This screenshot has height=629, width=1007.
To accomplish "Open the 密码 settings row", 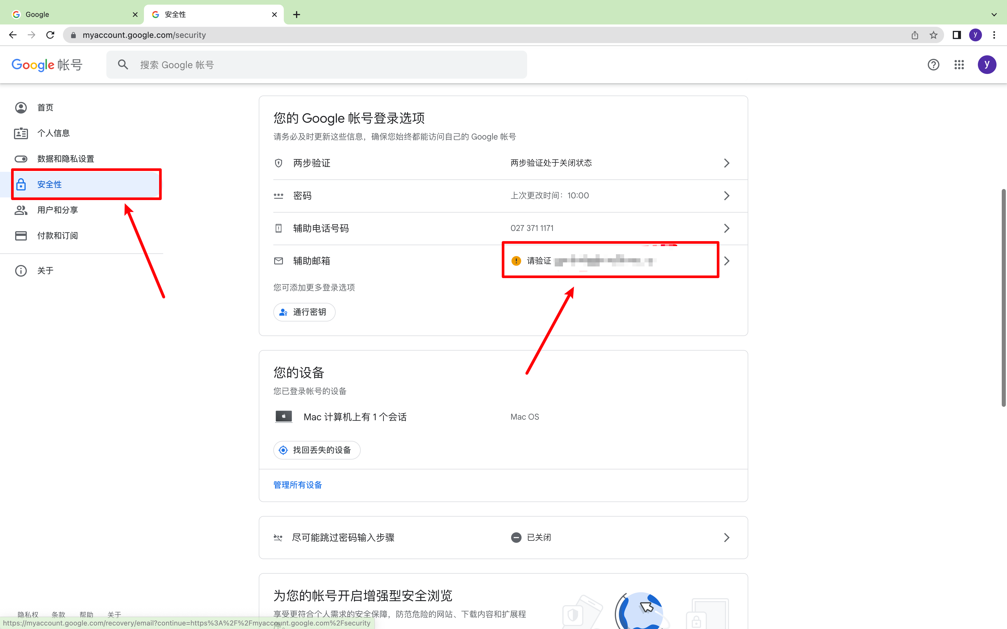I will pyautogui.click(x=503, y=195).
